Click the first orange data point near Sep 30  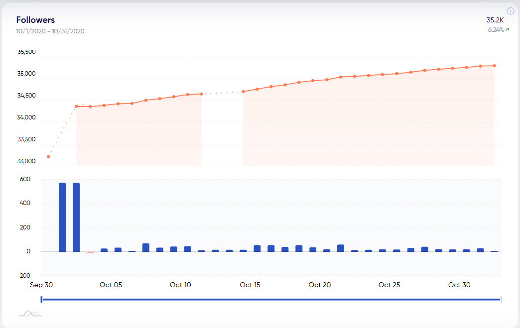(48, 156)
